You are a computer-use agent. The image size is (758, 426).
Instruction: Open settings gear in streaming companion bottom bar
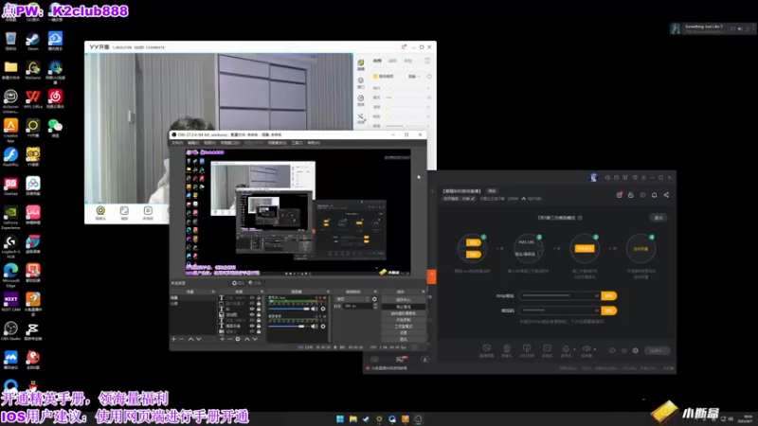coord(635,350)
